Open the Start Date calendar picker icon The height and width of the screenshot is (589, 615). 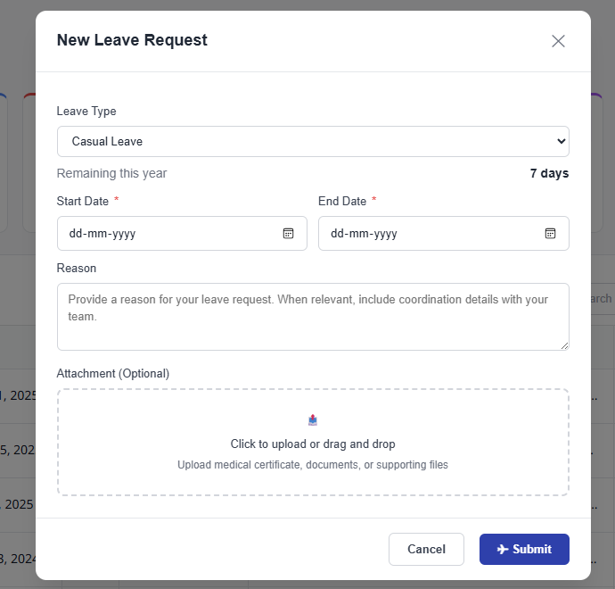tap(288, 233)
